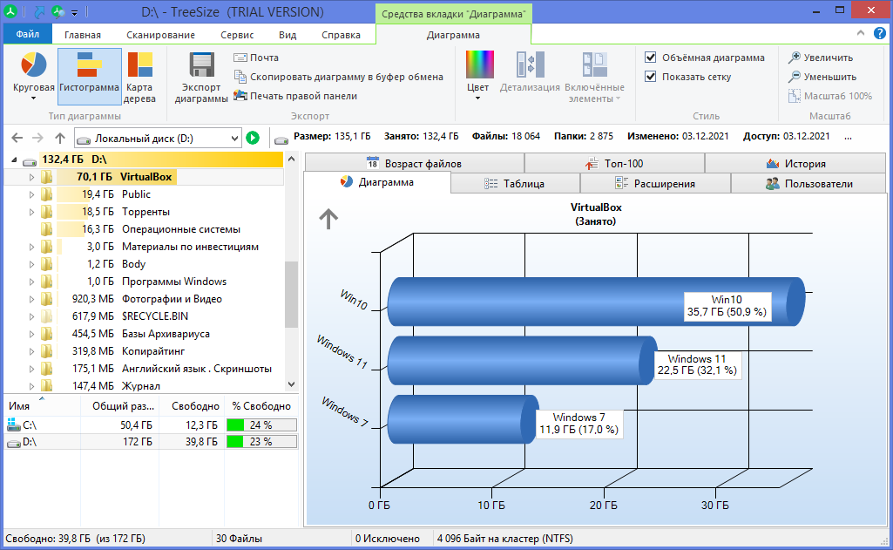The height and width of the screenshot is (550, 893).
Task: Open the help question mark icon
Action: click(x=879, y=34)
